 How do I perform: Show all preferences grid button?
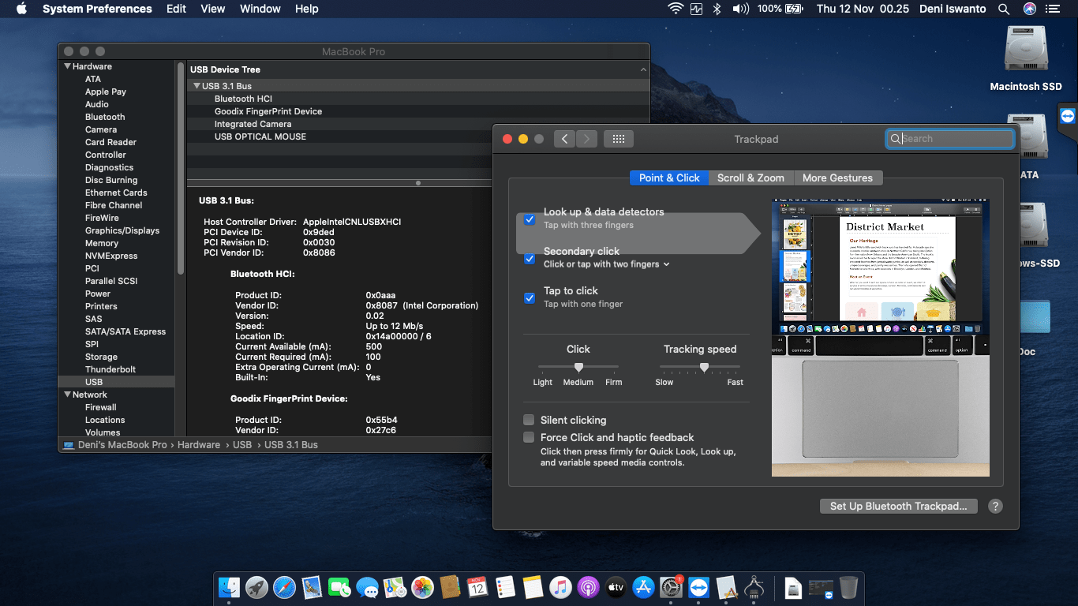619,139
